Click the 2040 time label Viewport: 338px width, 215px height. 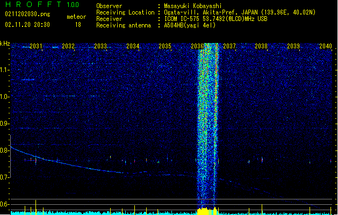tap(326, 46)
